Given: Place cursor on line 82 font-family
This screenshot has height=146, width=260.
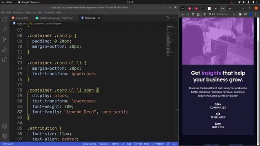Looking at the screenshot, I should coord(80,112).
